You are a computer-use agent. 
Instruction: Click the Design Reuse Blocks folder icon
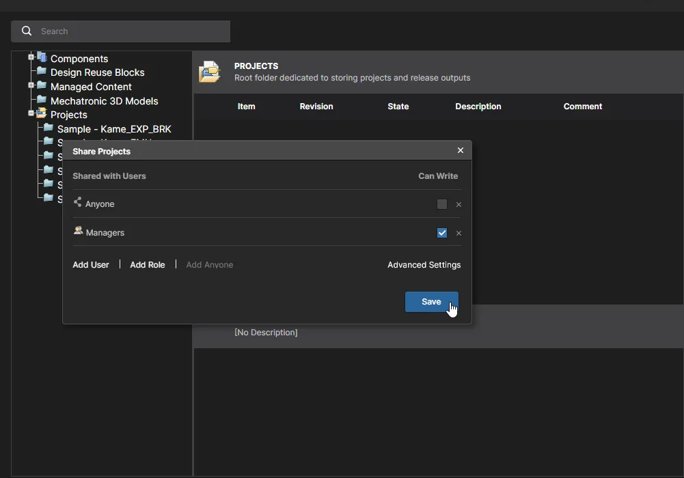[x=42, y=72]
